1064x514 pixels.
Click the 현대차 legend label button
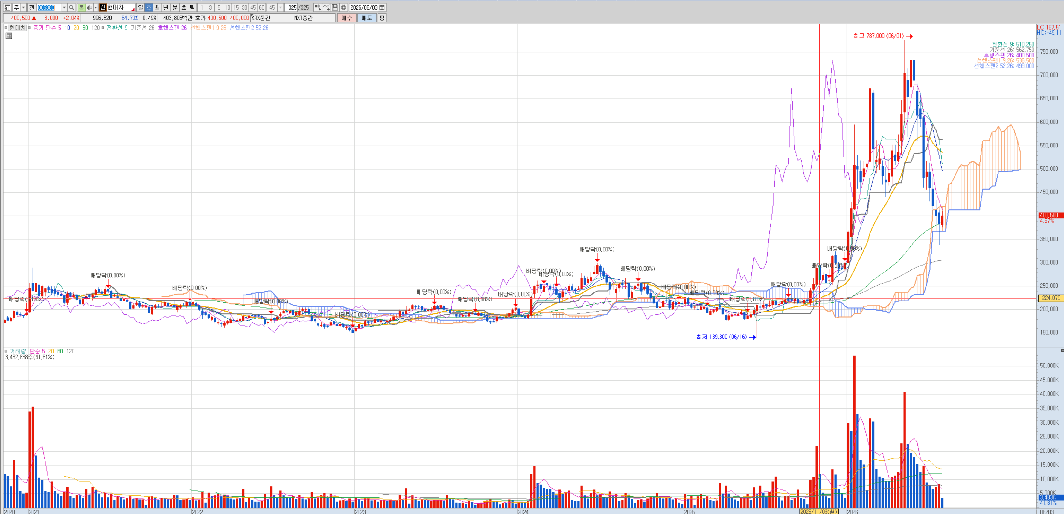(x=17, y=28)
